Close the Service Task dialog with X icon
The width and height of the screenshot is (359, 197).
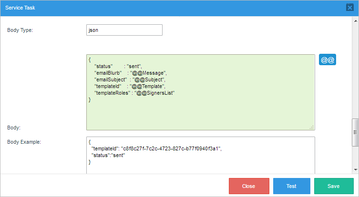[349, 8]
